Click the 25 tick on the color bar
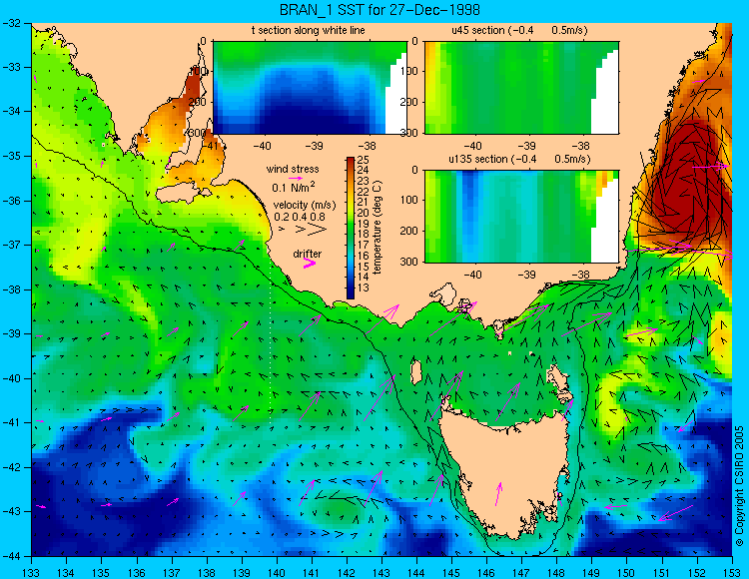This screenshot has height=579, width=749. [364, 160]
